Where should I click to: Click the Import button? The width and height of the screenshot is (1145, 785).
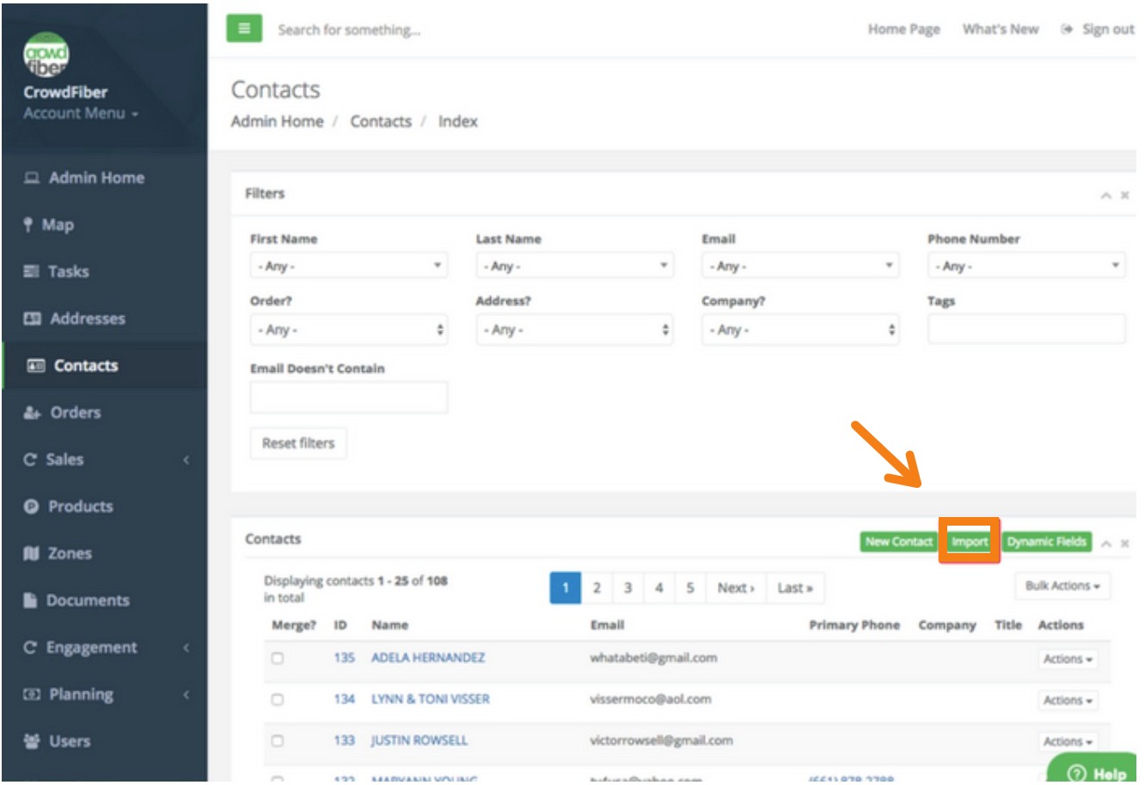[x=969, y=542]
